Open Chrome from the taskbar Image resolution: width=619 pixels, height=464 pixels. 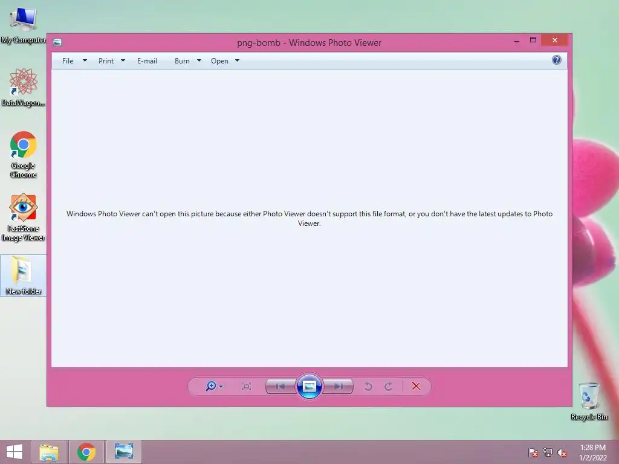pos(86,452)
